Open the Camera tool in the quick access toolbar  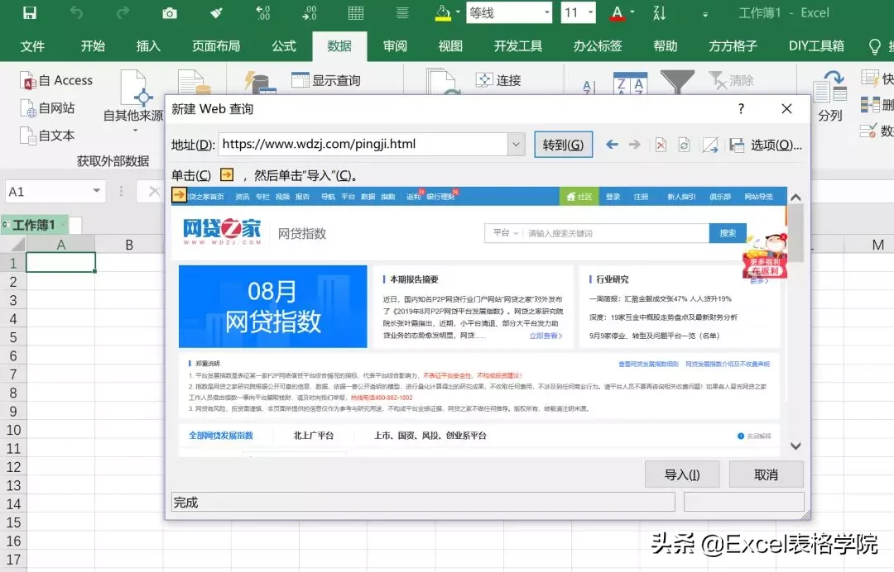coord(170,13)
